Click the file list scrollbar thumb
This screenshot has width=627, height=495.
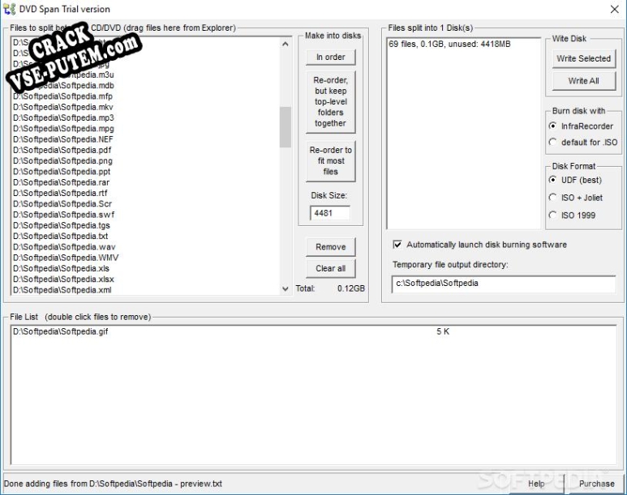[x=285, y=127]
